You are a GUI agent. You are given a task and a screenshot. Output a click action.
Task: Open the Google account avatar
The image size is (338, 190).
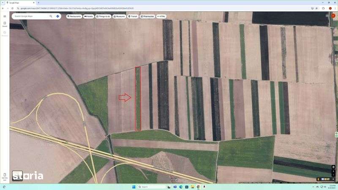333,16
